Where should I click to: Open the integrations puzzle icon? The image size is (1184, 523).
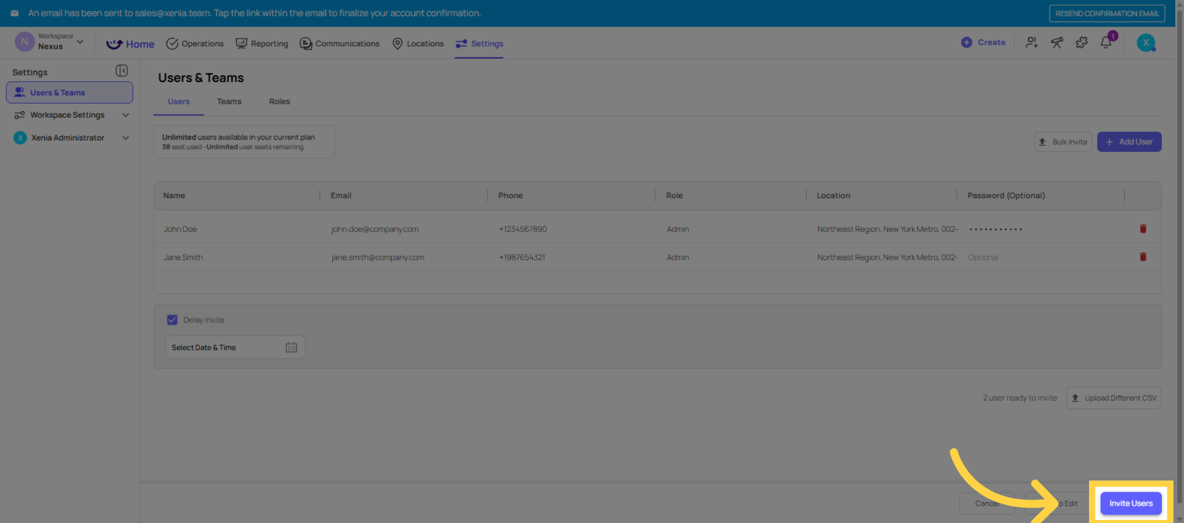coord(1082,43)
